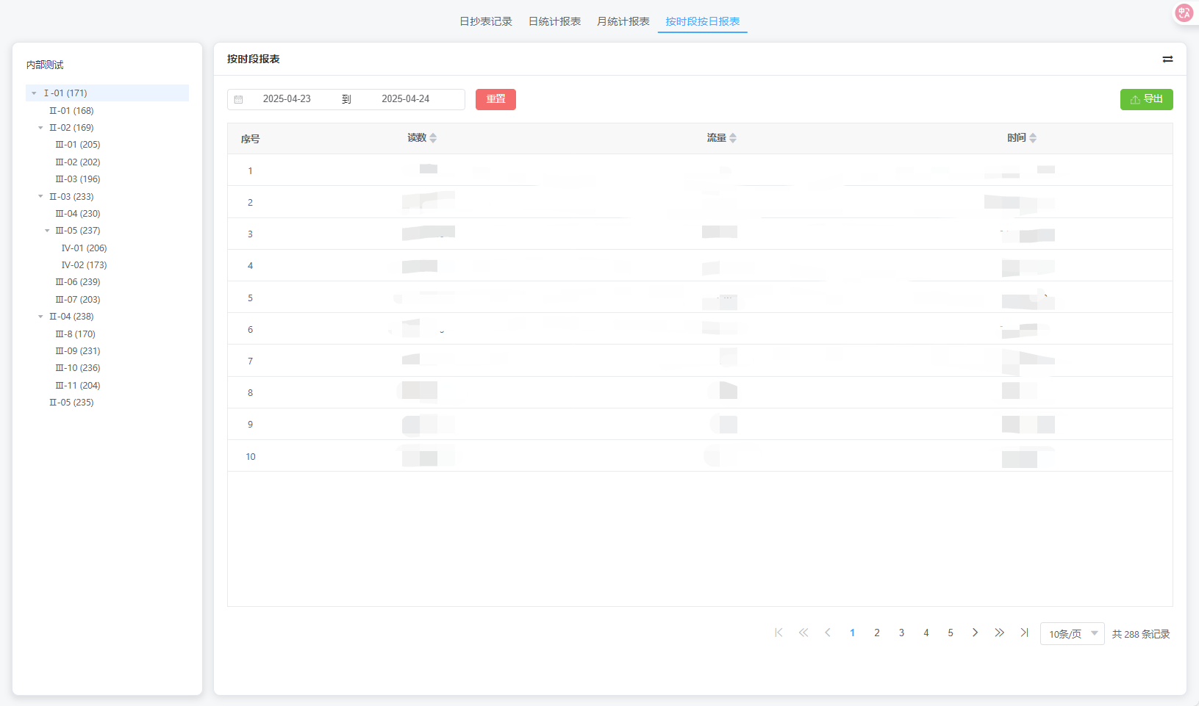
Task: Sort table by 读数 column
Action: 433,138
